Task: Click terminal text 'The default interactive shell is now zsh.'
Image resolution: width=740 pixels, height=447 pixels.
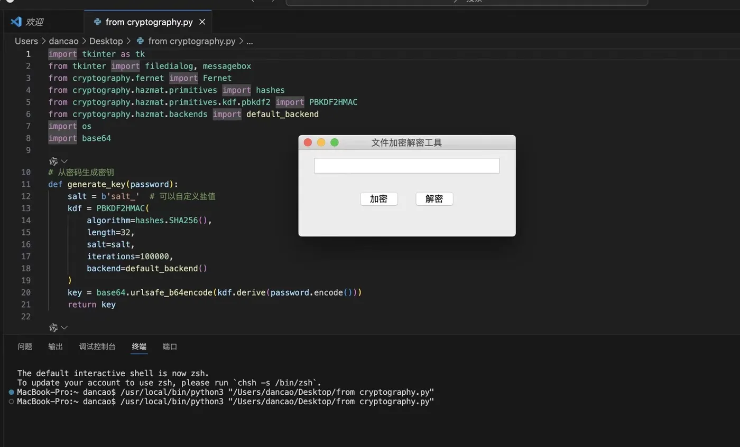Action: point(113,373)
